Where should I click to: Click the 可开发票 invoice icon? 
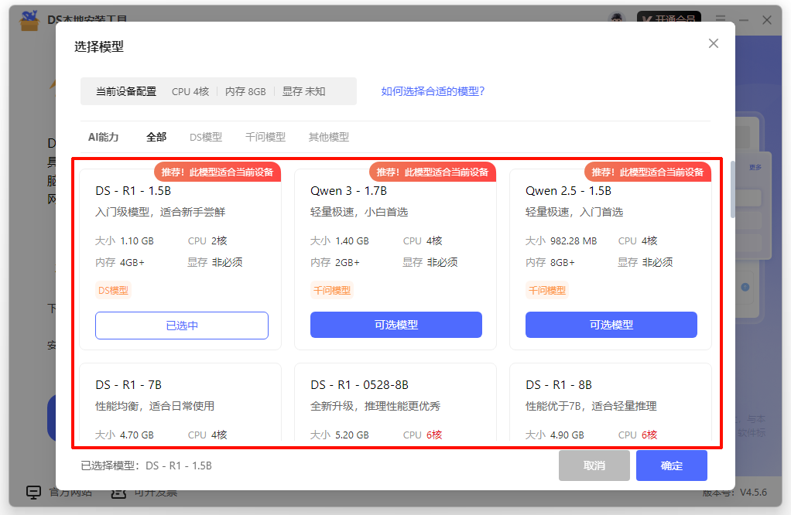click(x=118, y=492)
